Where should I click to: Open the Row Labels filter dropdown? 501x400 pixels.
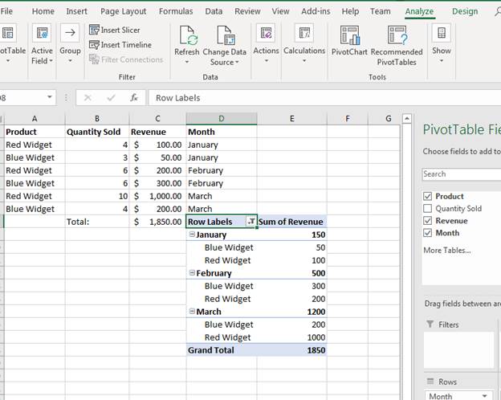[251, 221]
